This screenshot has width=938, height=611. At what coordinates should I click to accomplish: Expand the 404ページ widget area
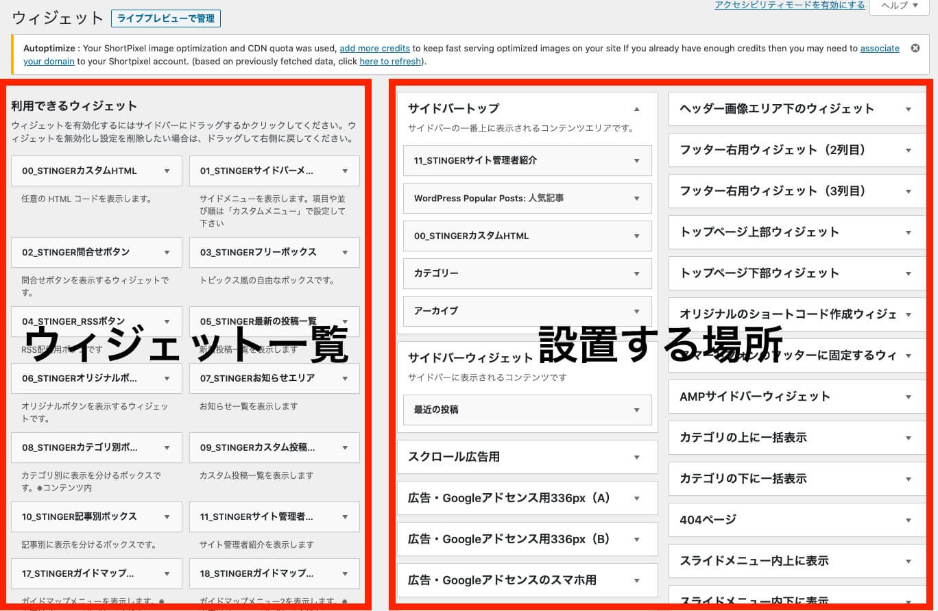pos(908,520)
